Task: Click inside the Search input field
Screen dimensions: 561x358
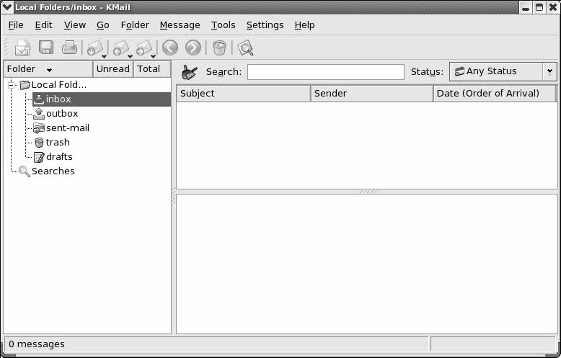Action: click(326, 72)
